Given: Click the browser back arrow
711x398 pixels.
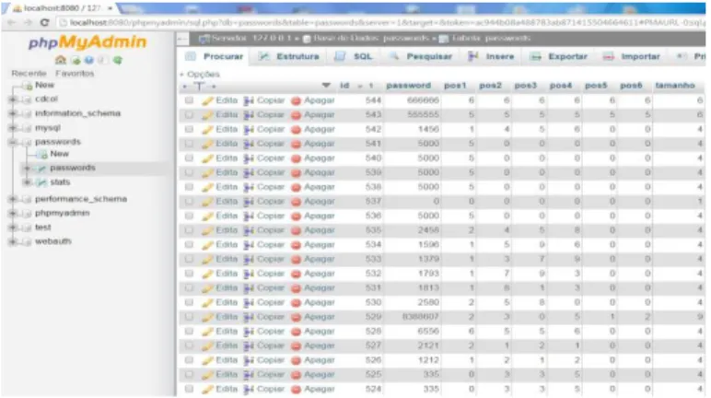Looking at the screenshot, I should tap(11, 22).
